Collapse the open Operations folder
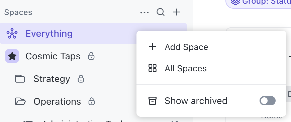 pos(20,101)
